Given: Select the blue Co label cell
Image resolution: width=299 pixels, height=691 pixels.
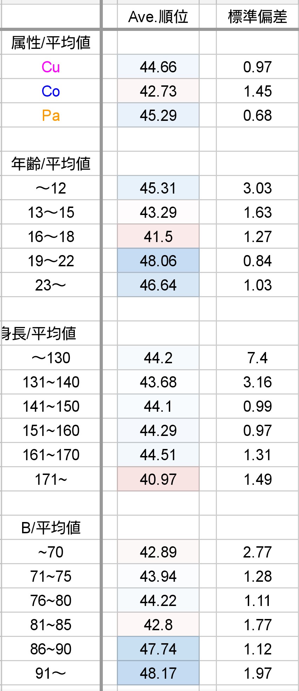Looking at the screenshot, I should [51, 91].
